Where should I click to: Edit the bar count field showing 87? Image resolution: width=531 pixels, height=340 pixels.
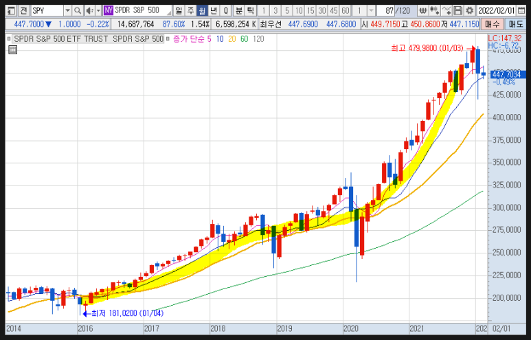(x=386, y=11)
